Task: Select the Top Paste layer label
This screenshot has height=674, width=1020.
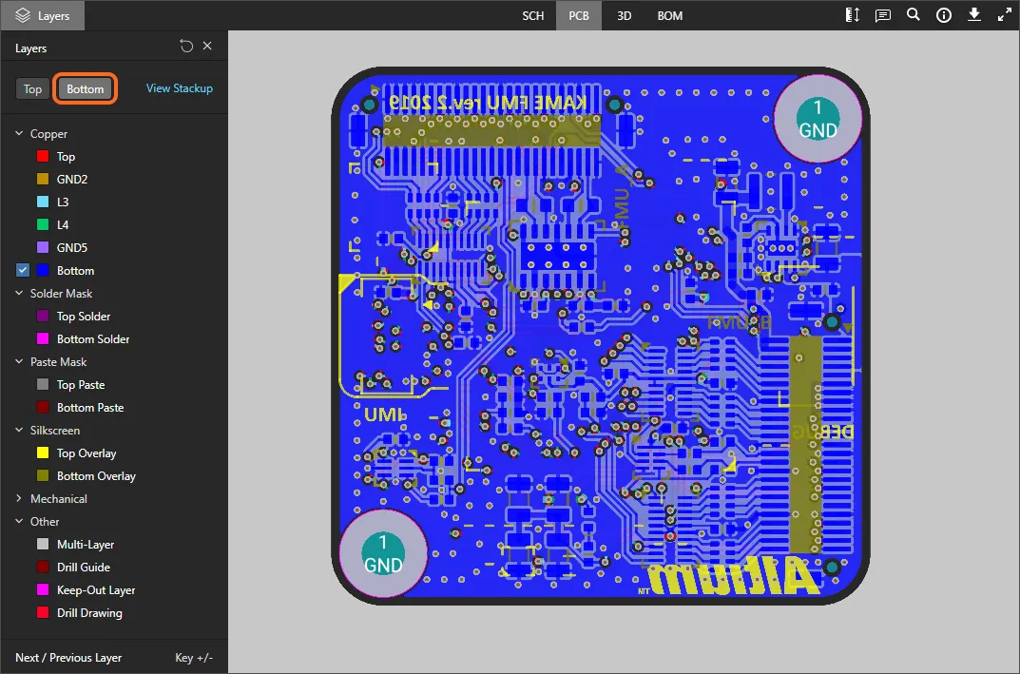Action: [x=81, y=384]
